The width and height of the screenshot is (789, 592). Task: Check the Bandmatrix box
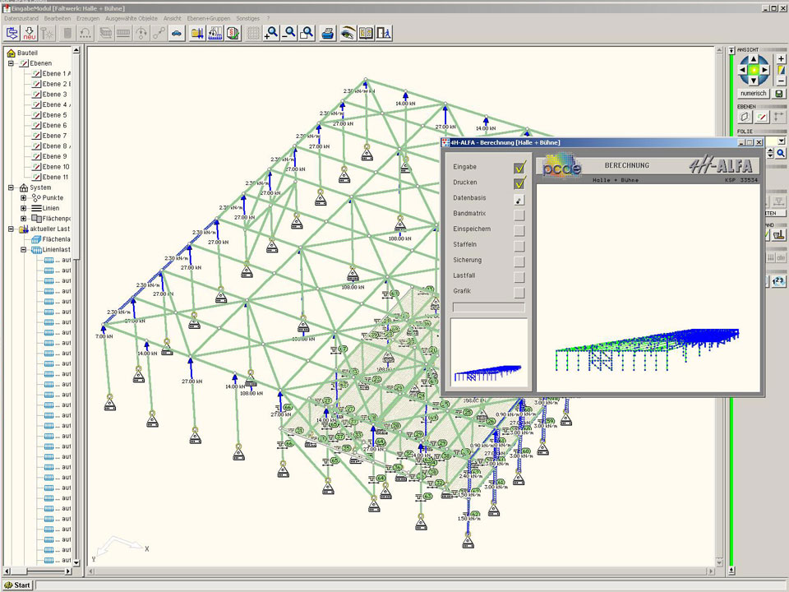[519, 215]
